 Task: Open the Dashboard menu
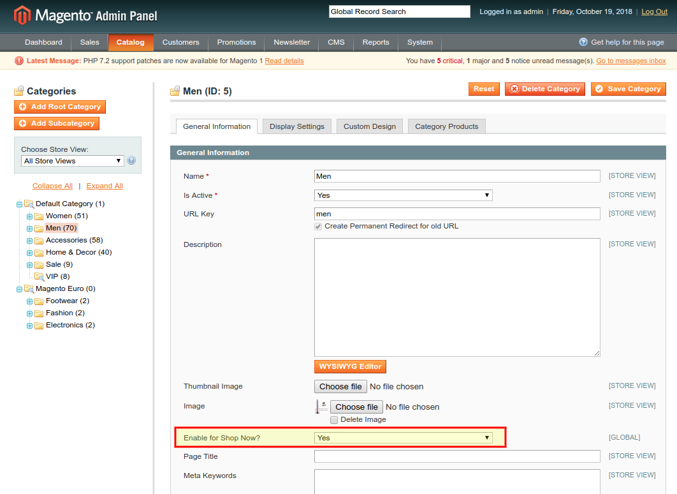point(43,42)
